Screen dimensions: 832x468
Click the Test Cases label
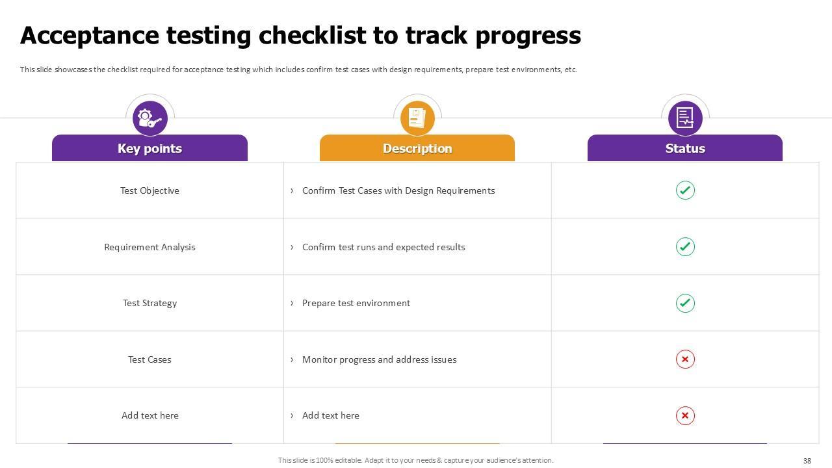[149, 359]
